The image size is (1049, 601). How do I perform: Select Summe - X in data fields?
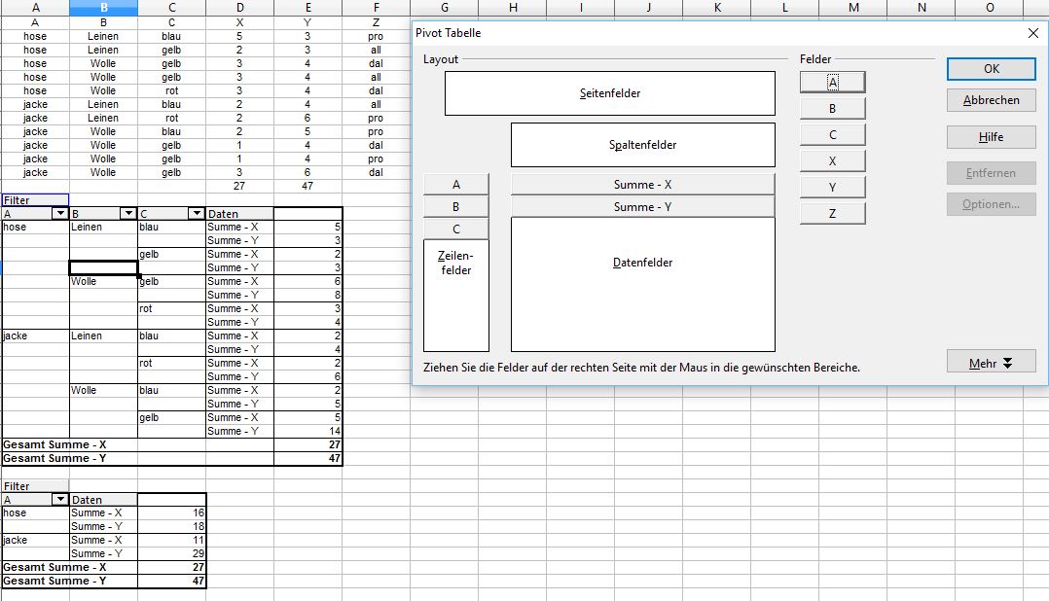click(x=642, y=184)
